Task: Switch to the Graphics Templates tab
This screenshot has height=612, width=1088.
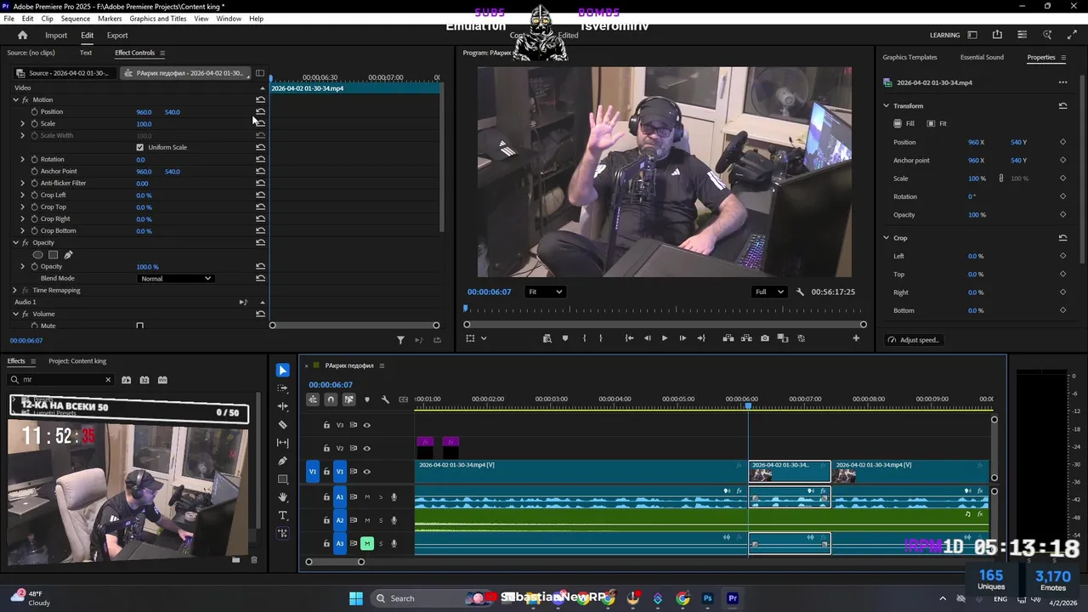Action: click(909, 57)
